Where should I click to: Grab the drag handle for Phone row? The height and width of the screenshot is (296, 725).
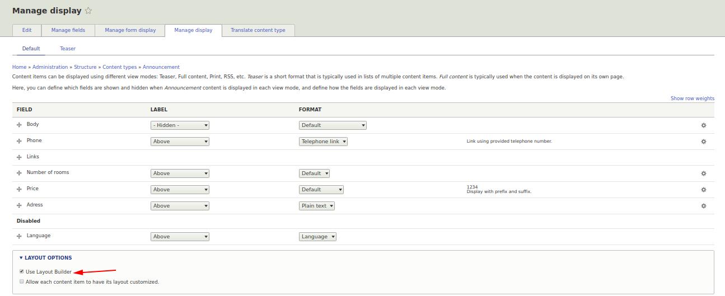pyautogui.click(x=19, y=142)
